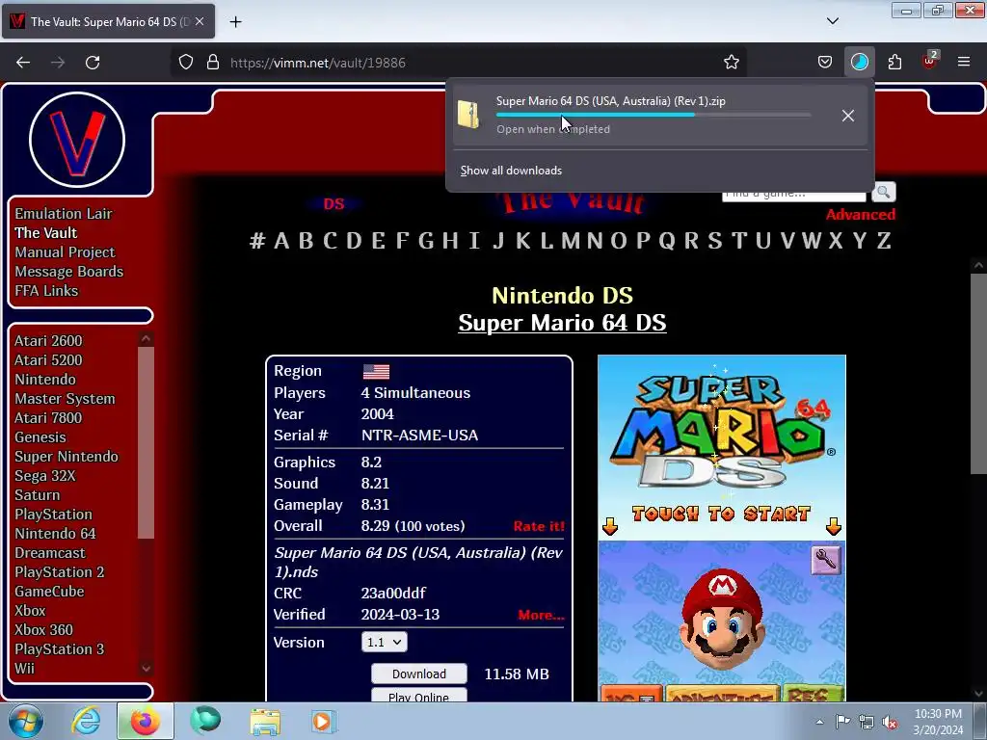Reload the page with the refresh icon
Screen dimensions: 987x740
point(93,63)
